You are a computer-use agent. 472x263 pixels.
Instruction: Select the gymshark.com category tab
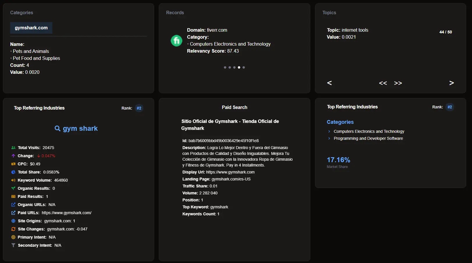(x=31, y=28)
